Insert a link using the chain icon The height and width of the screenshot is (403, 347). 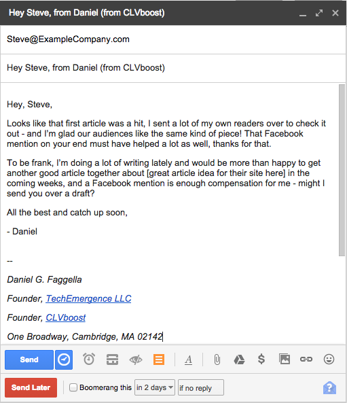(x=306, y=359)
